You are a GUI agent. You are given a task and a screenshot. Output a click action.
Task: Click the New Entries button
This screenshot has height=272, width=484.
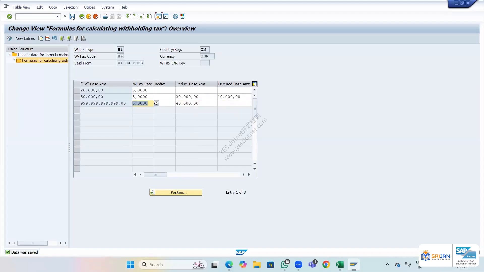pos(25,38)
